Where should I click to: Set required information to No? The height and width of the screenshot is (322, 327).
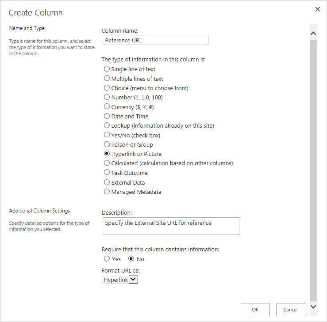(131, 259)
